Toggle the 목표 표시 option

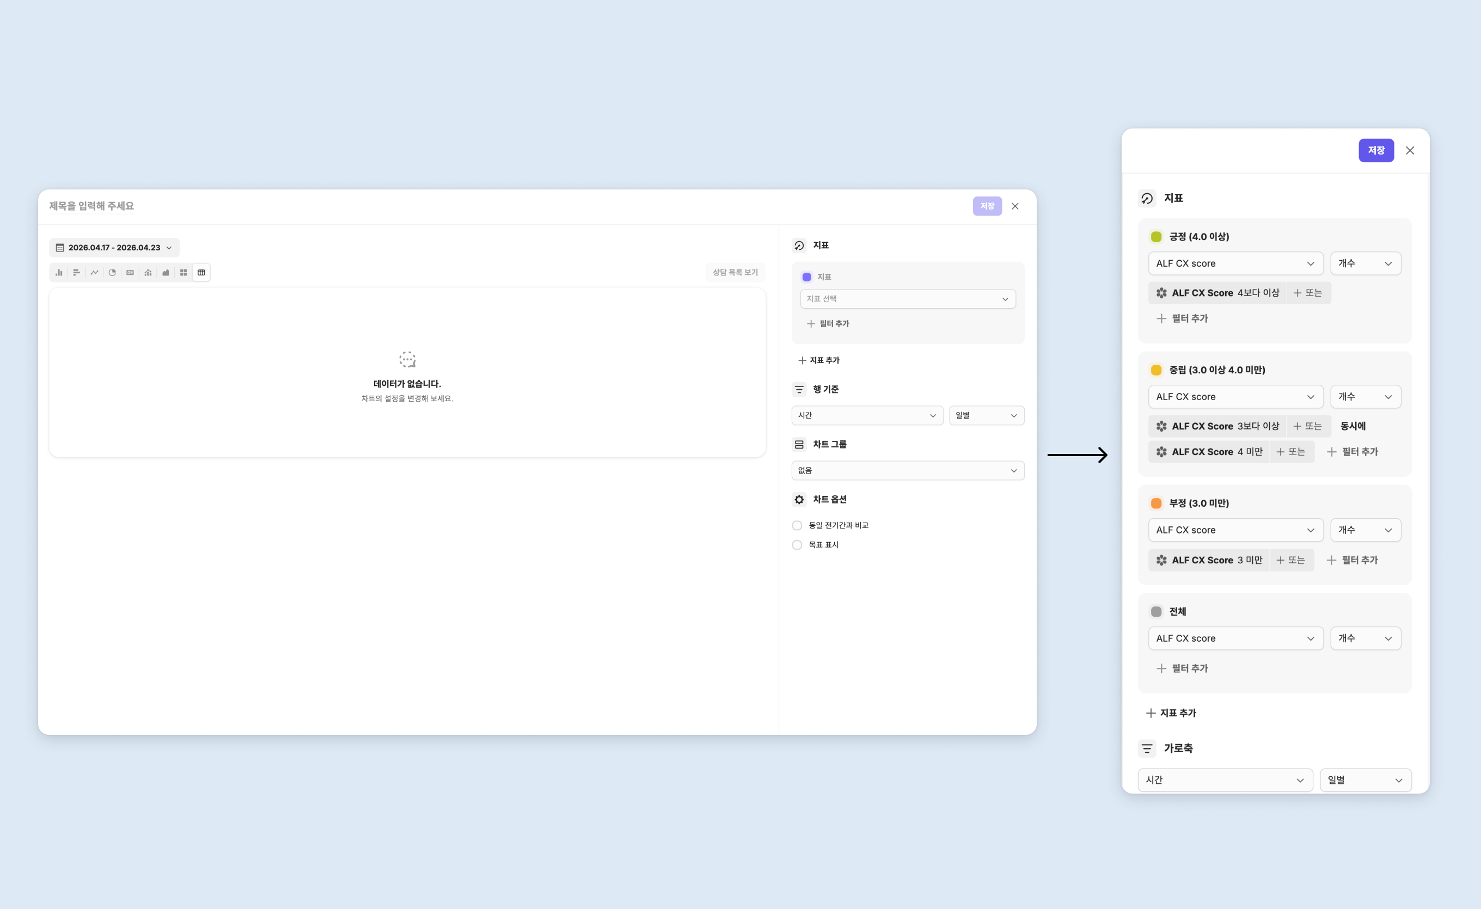[x=797, y=545]
